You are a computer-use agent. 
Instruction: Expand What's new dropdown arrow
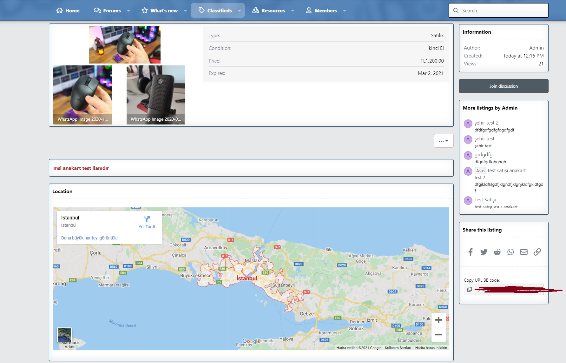tap(185, 10)
